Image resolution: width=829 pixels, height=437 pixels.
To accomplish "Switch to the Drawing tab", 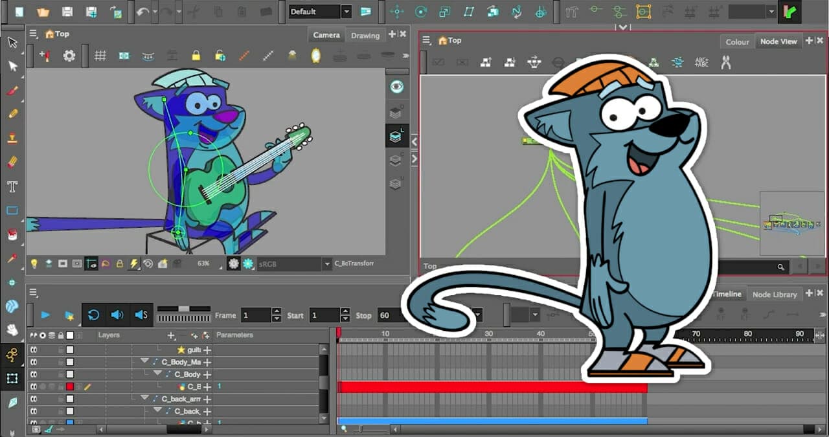I will point(365,36).
